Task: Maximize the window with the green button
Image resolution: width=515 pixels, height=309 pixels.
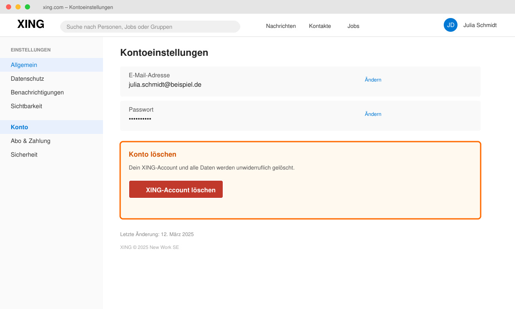Action: 27,7
